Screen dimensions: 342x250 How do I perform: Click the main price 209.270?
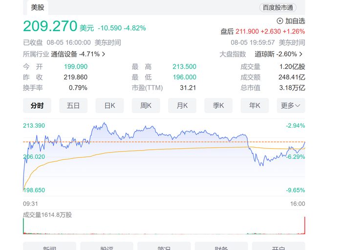50,26
